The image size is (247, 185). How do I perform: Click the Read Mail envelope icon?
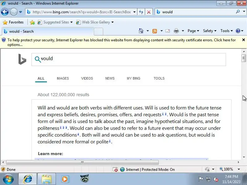point(168,31)
